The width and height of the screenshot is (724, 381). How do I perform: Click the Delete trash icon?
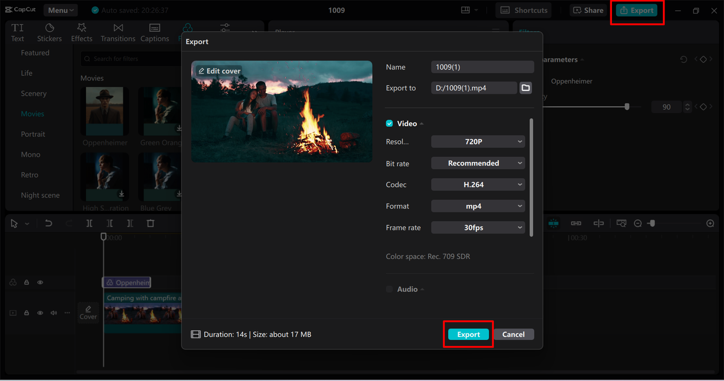[x=150, y=223]
